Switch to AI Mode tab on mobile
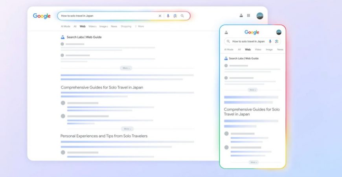 [x=229, y=50]
